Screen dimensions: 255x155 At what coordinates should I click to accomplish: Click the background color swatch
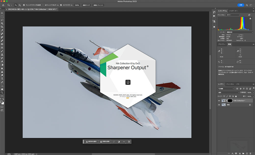3,103
